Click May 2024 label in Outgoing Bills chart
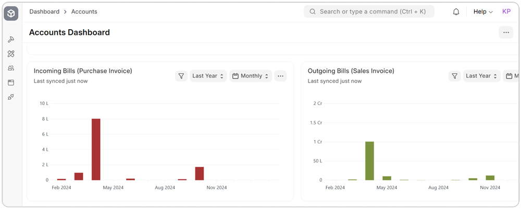 [x=387, y=188]
